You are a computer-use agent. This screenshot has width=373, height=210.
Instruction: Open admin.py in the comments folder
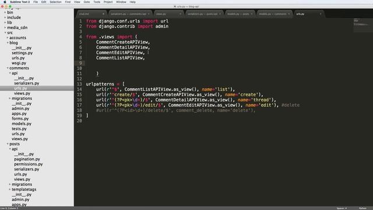click(x=20, y=108)
